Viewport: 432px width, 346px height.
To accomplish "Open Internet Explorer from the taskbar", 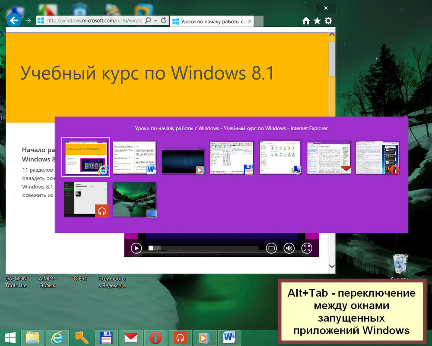I will click(57, 338).
